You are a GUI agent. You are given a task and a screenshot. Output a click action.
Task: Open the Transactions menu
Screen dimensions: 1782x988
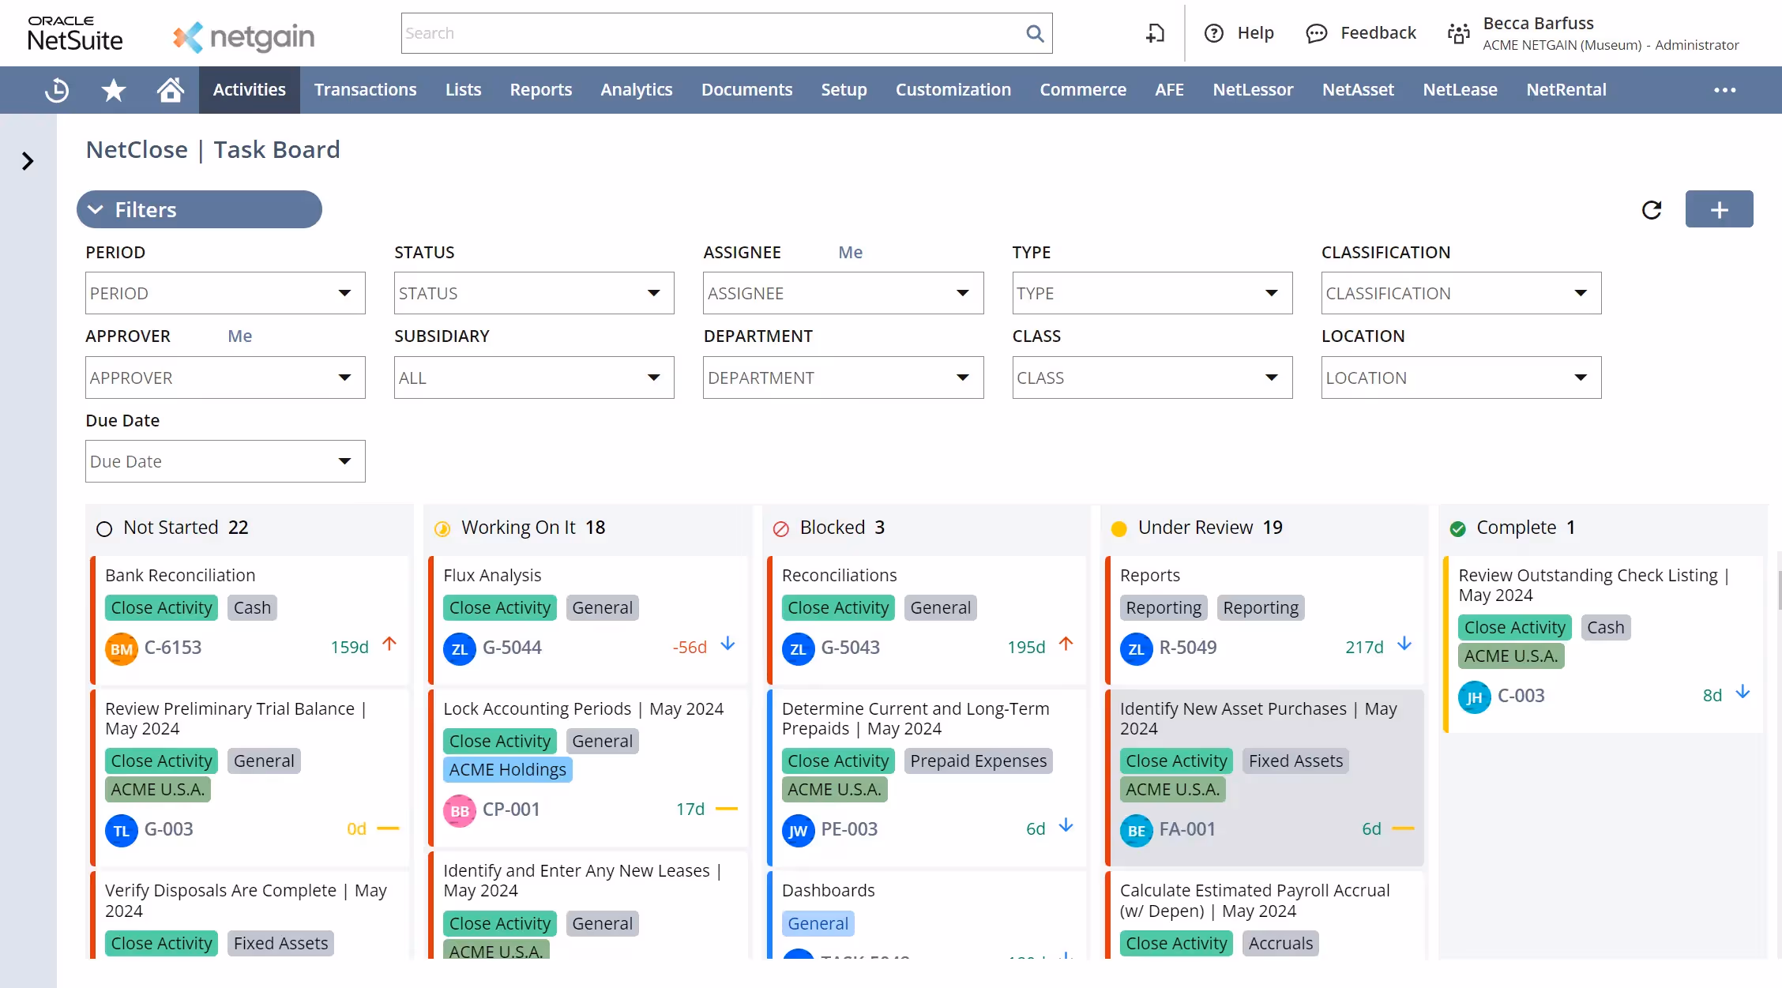pos(365,90)
